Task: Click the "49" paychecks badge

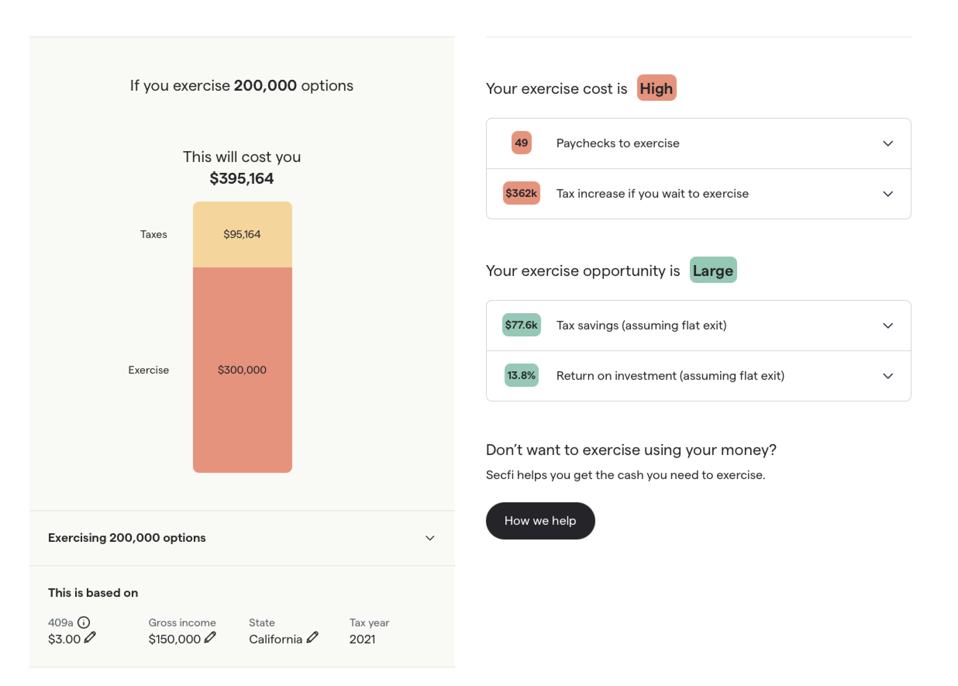Action: pyautogui.click(x=521, y=143)
